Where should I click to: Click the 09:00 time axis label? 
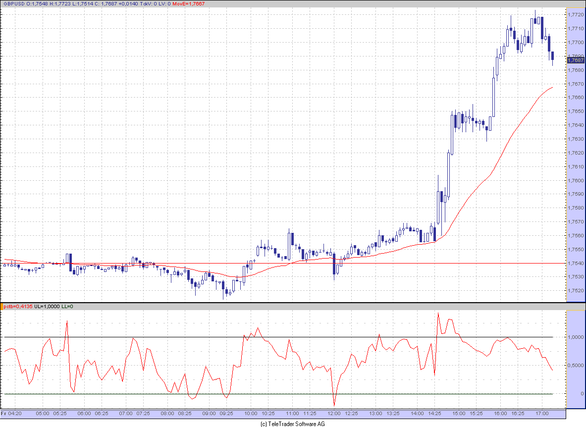(x=209, y=413)
